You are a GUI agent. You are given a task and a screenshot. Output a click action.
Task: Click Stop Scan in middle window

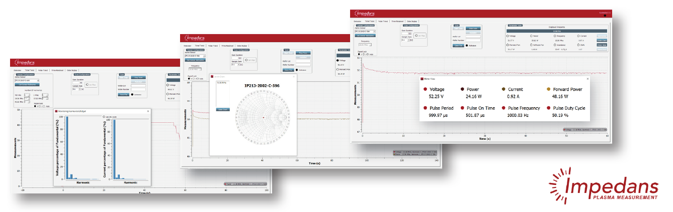tap(303, 53)
